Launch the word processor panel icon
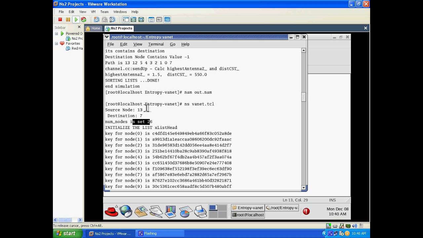 pyautogui.click(x=156, y=211)
